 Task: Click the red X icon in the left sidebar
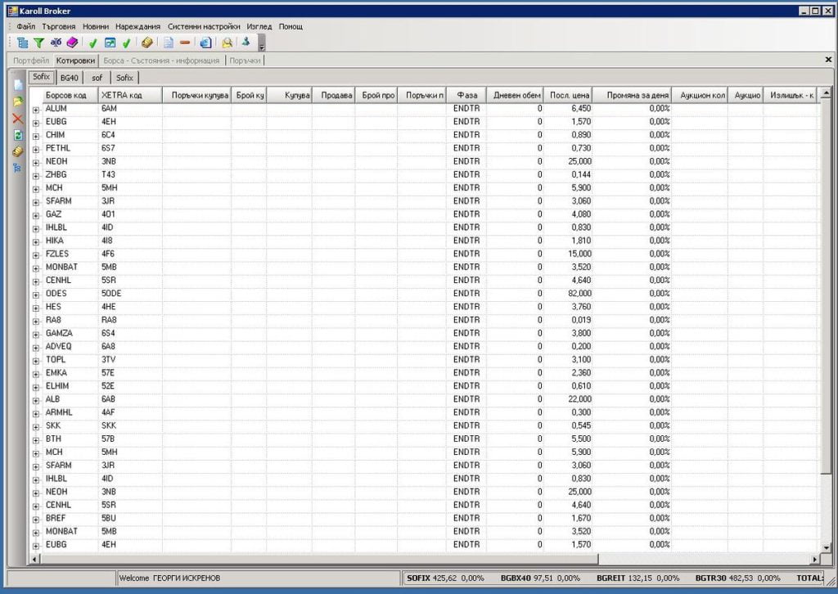pyautogui.click(x=18, y=118)
